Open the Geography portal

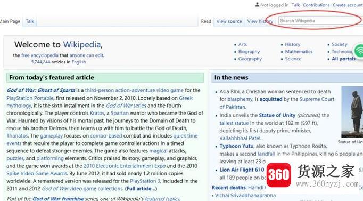tap(250, 59)
